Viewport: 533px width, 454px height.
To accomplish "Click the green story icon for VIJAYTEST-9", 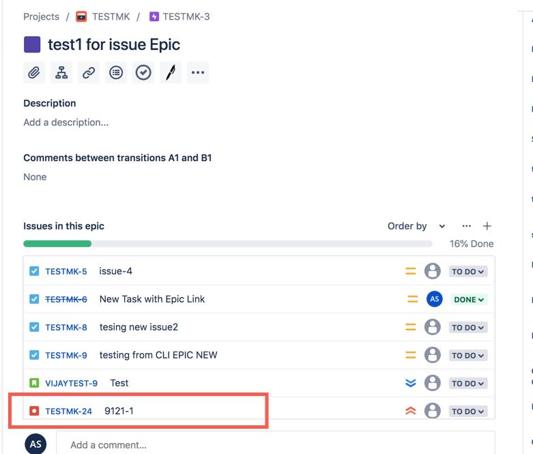I will 34,383.
